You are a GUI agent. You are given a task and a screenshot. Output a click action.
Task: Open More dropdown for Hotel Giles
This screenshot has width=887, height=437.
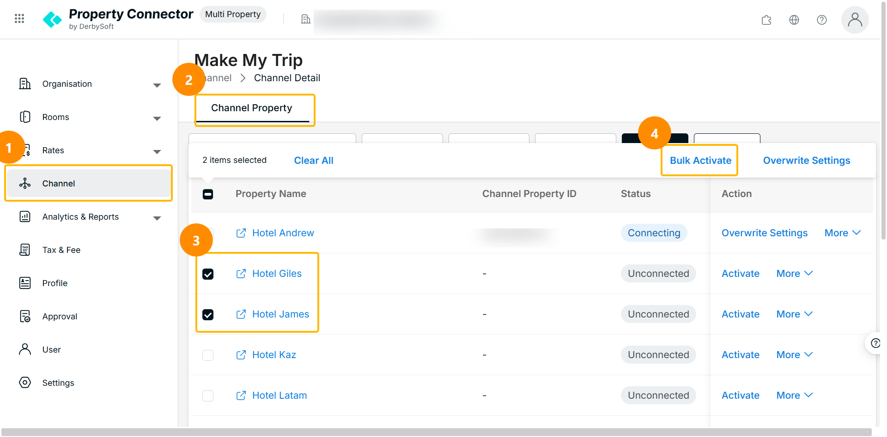tap(795, 274)
